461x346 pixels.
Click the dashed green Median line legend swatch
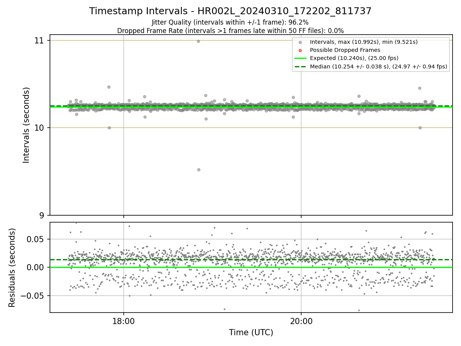(x=300, y=67)
